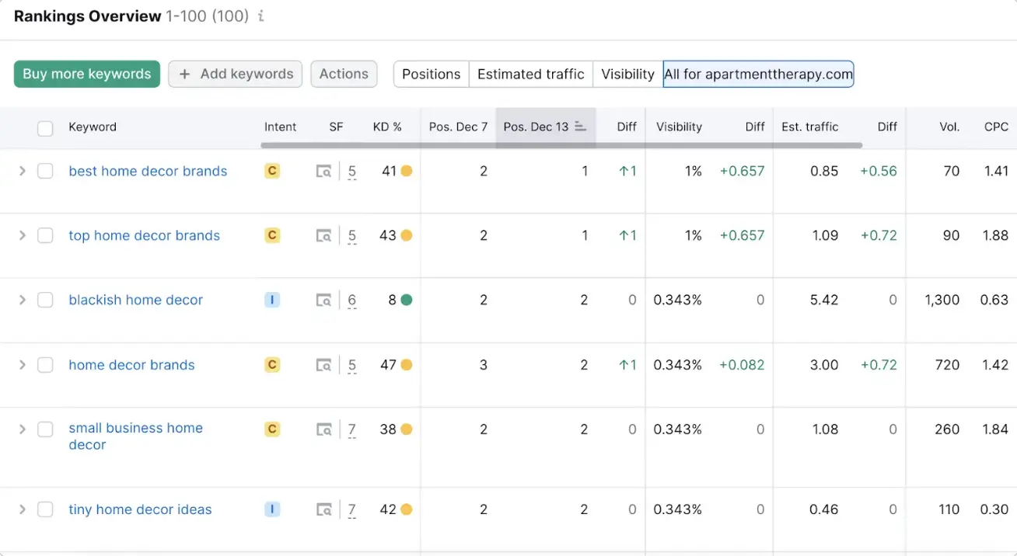The width and height of the screenshot is (1017, 556).
Task: Check the checkbox for home decor brands
Action: point(45,365)
